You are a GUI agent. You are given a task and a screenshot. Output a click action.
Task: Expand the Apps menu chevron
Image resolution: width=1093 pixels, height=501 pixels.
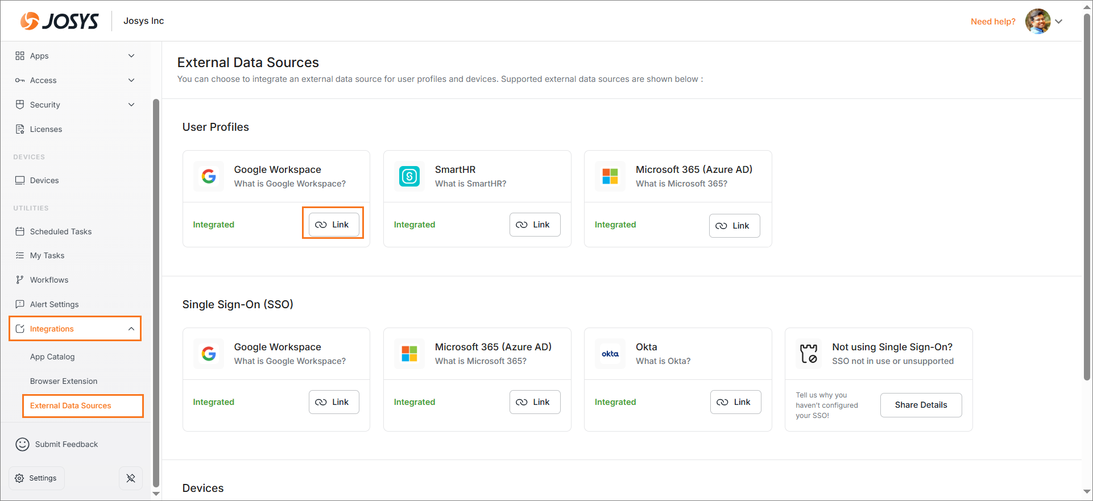point(131,56)
